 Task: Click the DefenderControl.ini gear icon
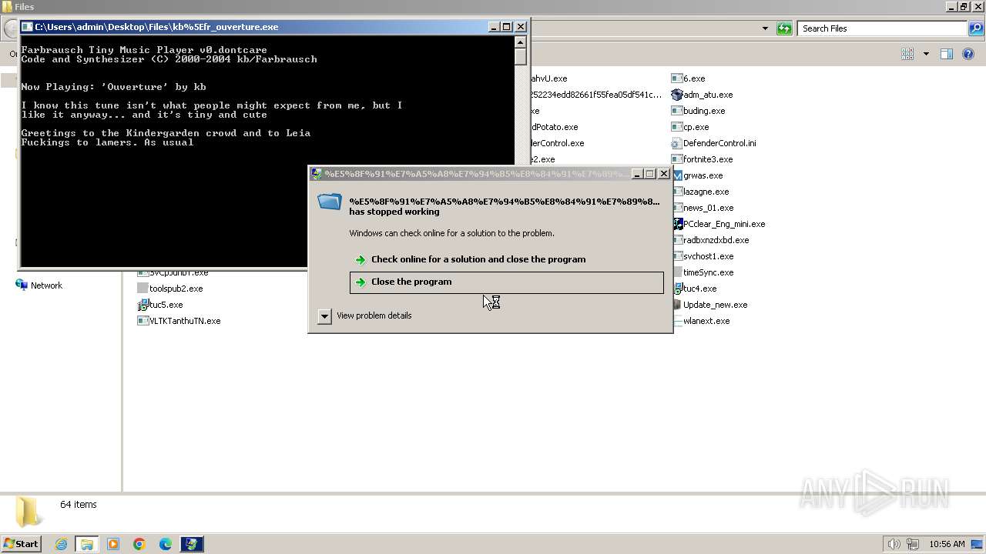click(x=677, y=143)
